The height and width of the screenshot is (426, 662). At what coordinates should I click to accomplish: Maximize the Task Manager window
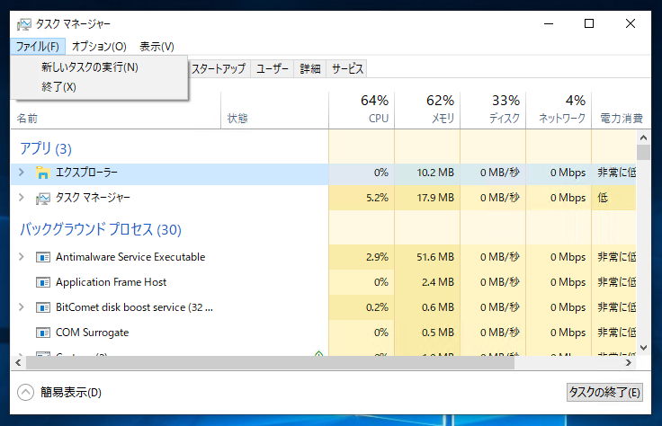click(x=589, y=24)
